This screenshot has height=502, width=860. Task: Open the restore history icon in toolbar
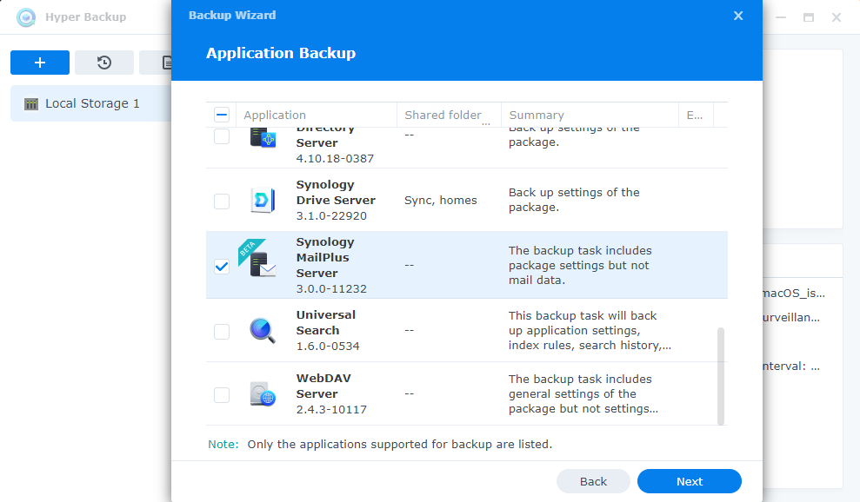(x=103, y=62)
